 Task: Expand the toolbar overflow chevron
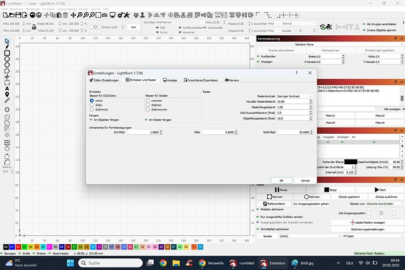point(403,23)
